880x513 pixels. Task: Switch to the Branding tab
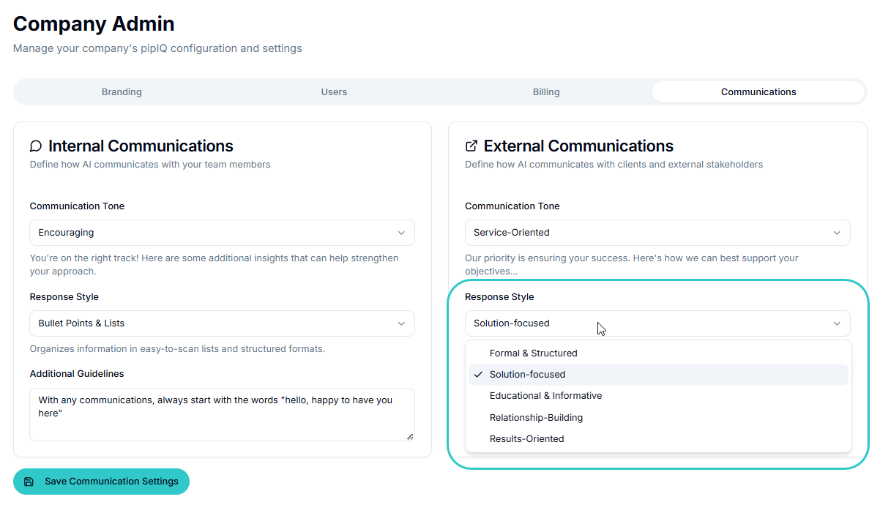coord(122,92)
